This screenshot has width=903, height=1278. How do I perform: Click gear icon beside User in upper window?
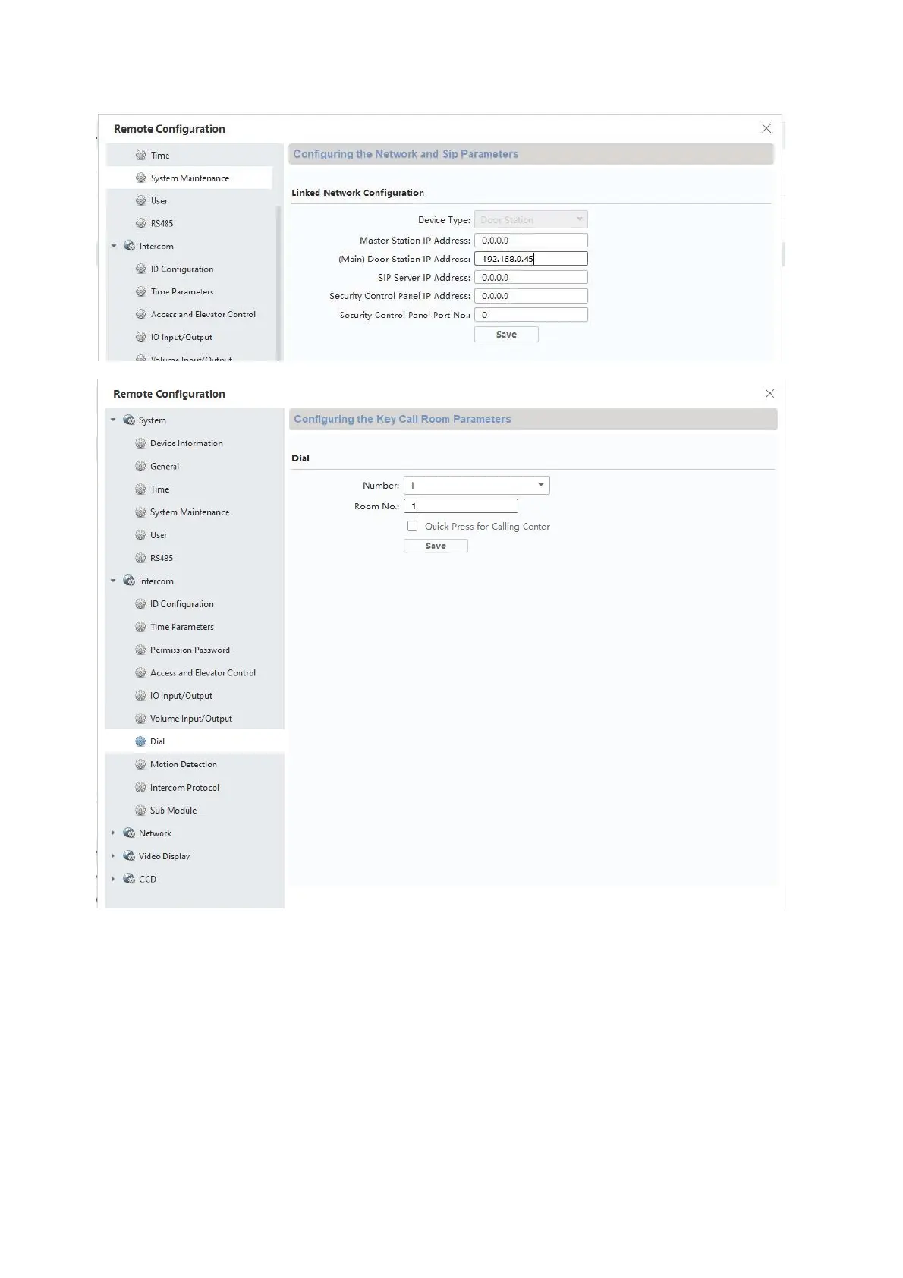pyautogui.click(x=140, y=200)
